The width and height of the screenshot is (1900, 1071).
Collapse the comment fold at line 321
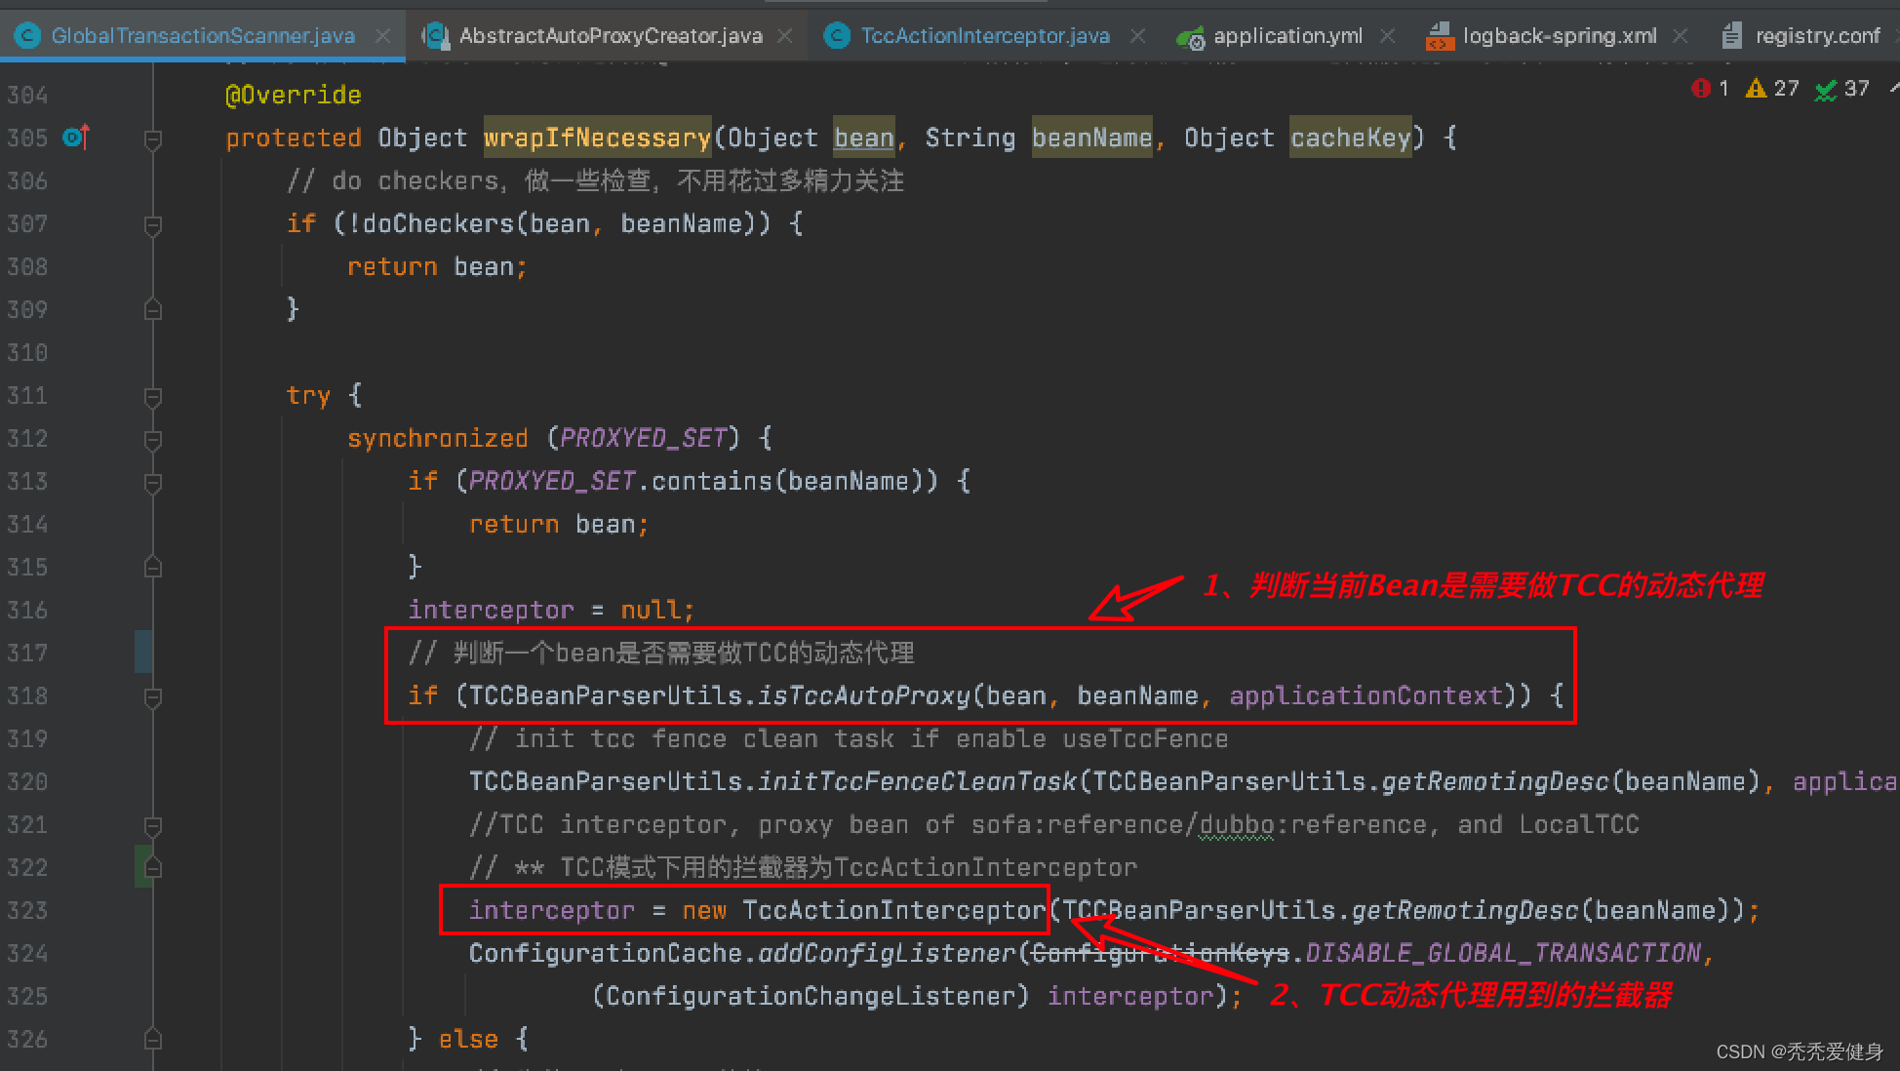point(153,826)
